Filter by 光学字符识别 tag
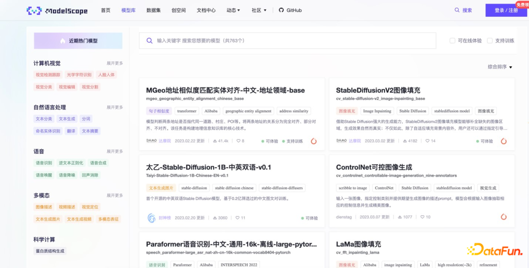Image resolution: width=529 pixels, height=268 pixels. coord(79,75)
